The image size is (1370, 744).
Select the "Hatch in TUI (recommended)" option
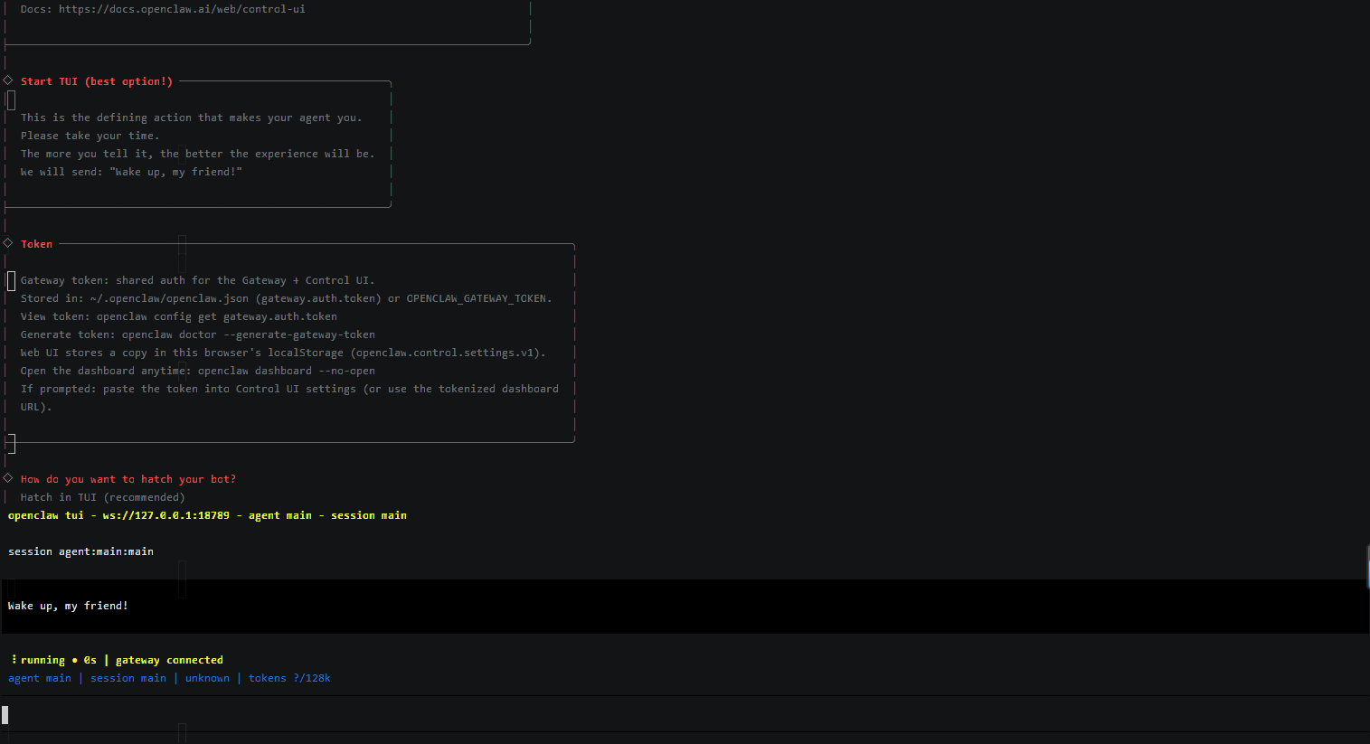[x=103, y=497]
